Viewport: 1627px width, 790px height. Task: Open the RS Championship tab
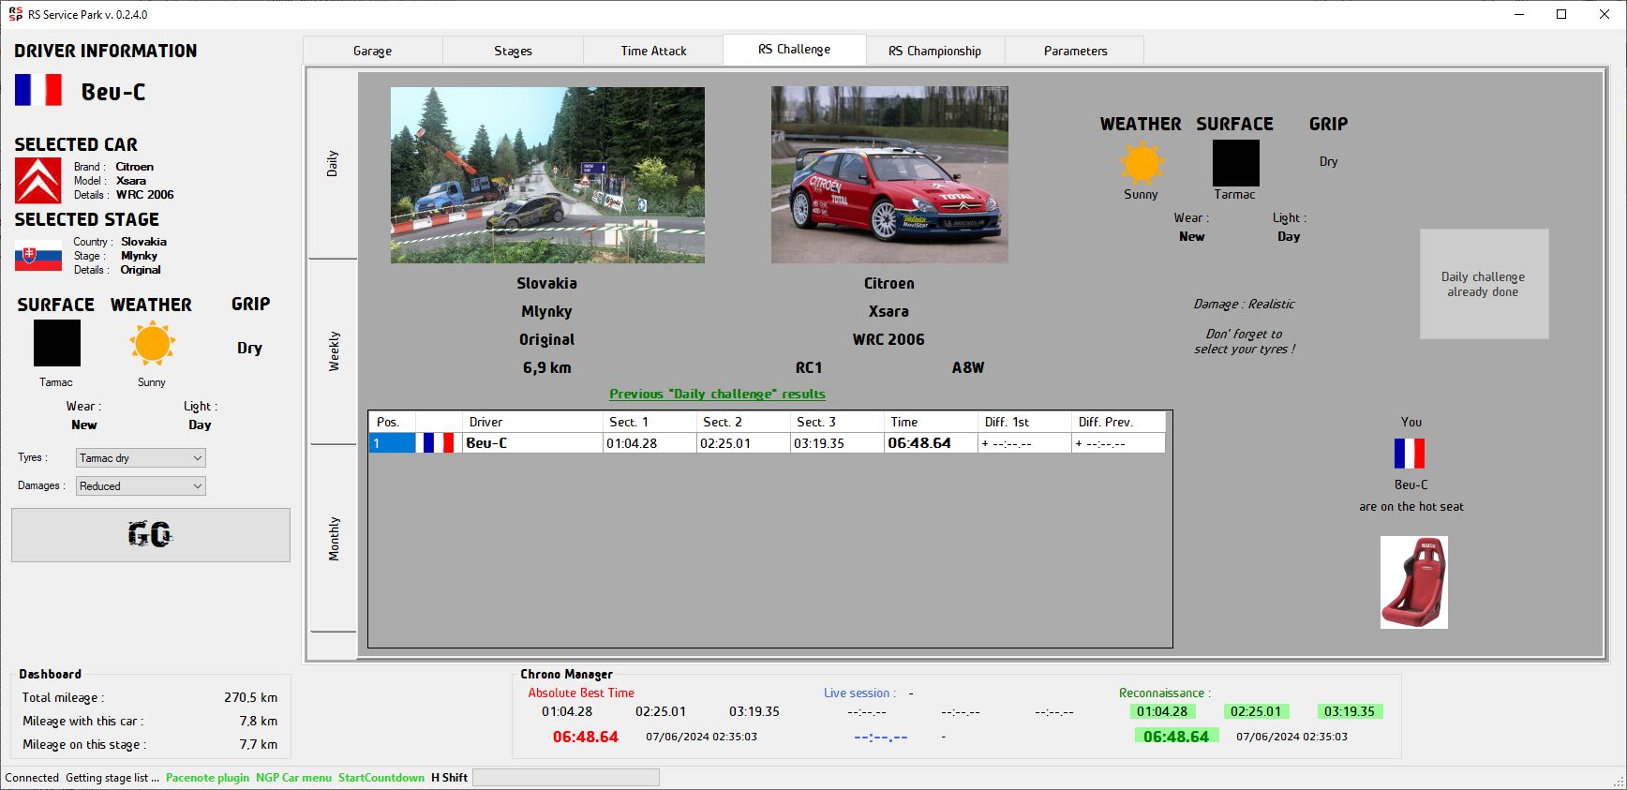tap(934, 51)
